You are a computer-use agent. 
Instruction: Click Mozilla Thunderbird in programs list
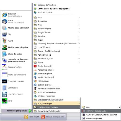(56, 77)
